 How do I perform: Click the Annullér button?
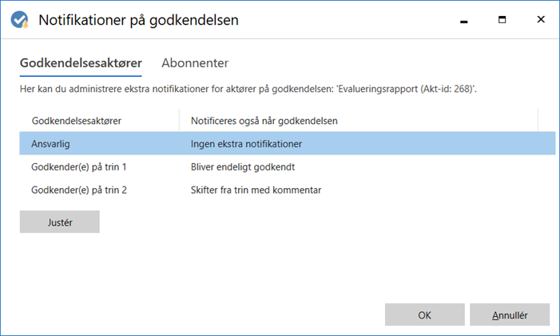pos(510,315)
